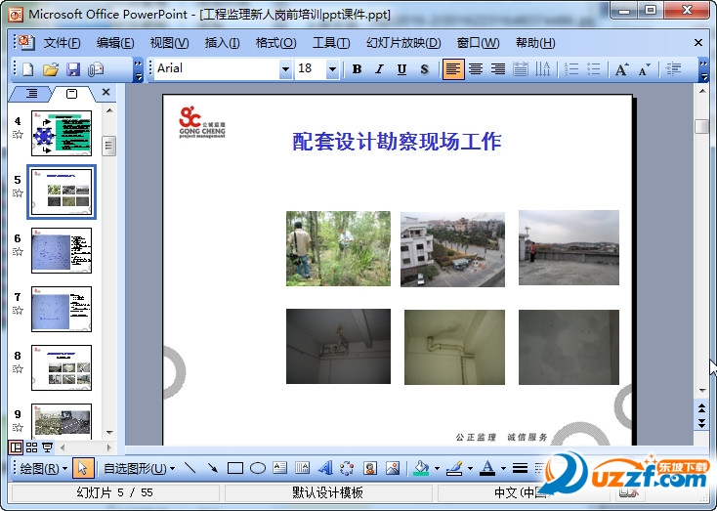Insert a diagram or organization chart
This screenshot has height=511, width=717.
[348, 468]
